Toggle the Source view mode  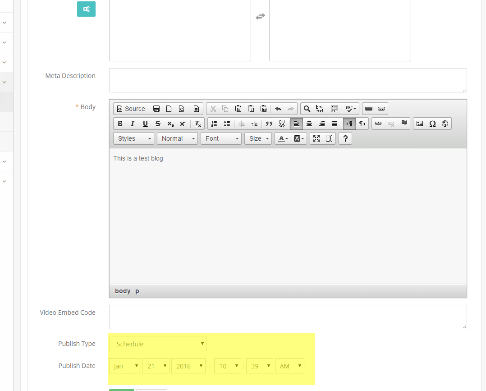pyautogui.click(x=131, y=109)
